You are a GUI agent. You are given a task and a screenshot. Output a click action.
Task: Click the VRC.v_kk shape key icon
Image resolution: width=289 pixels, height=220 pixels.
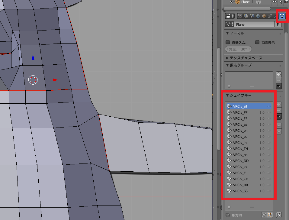tap(229, 167)
